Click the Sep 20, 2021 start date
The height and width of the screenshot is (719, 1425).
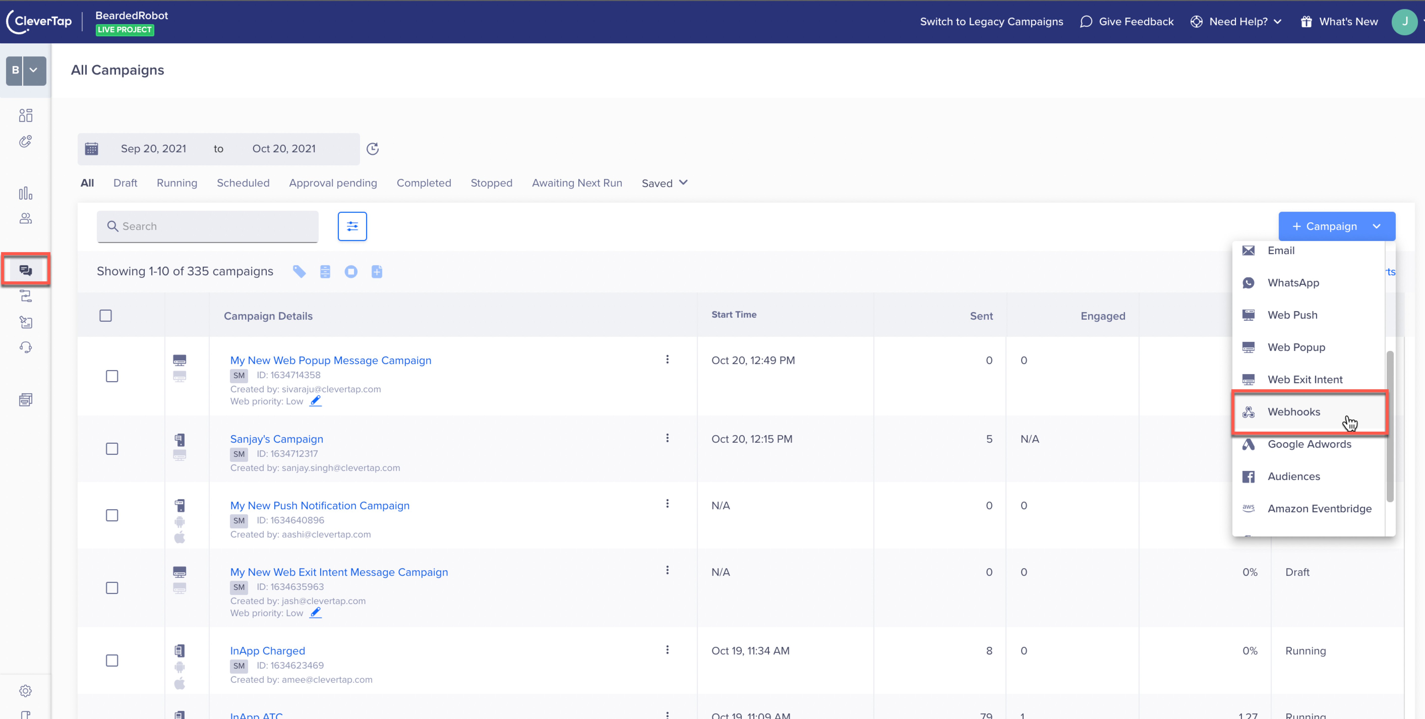point(154,149)
